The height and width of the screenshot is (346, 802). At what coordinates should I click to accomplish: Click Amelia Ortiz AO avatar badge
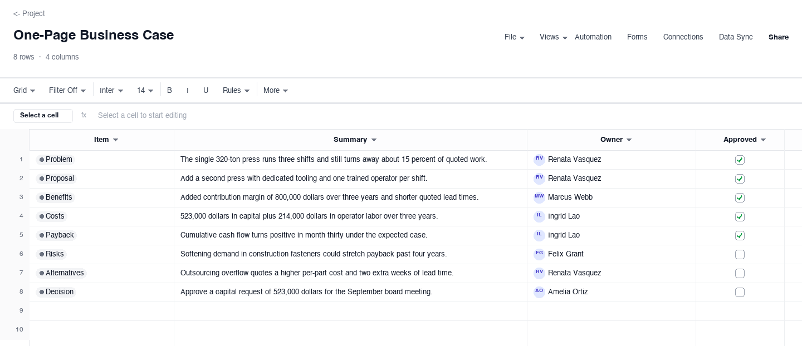pyautogui.click(x=539, y=292)
